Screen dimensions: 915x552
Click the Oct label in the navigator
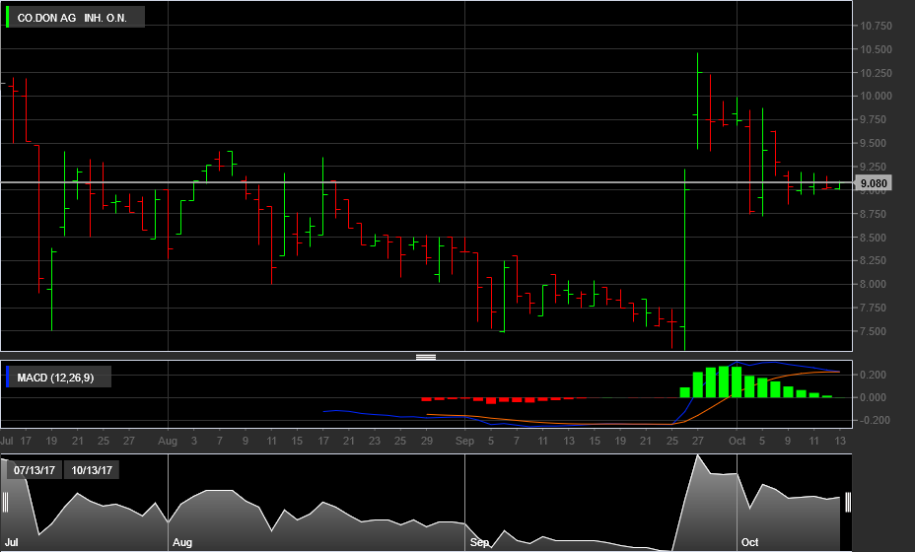pos(750,543)
